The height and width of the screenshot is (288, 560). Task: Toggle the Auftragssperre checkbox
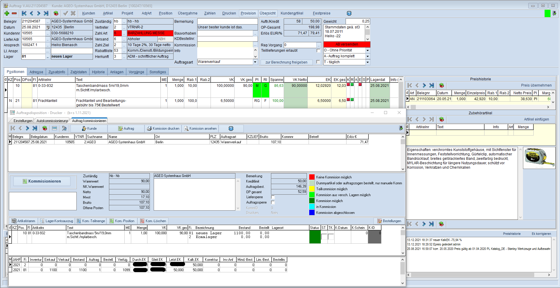[x=273, y=202]
